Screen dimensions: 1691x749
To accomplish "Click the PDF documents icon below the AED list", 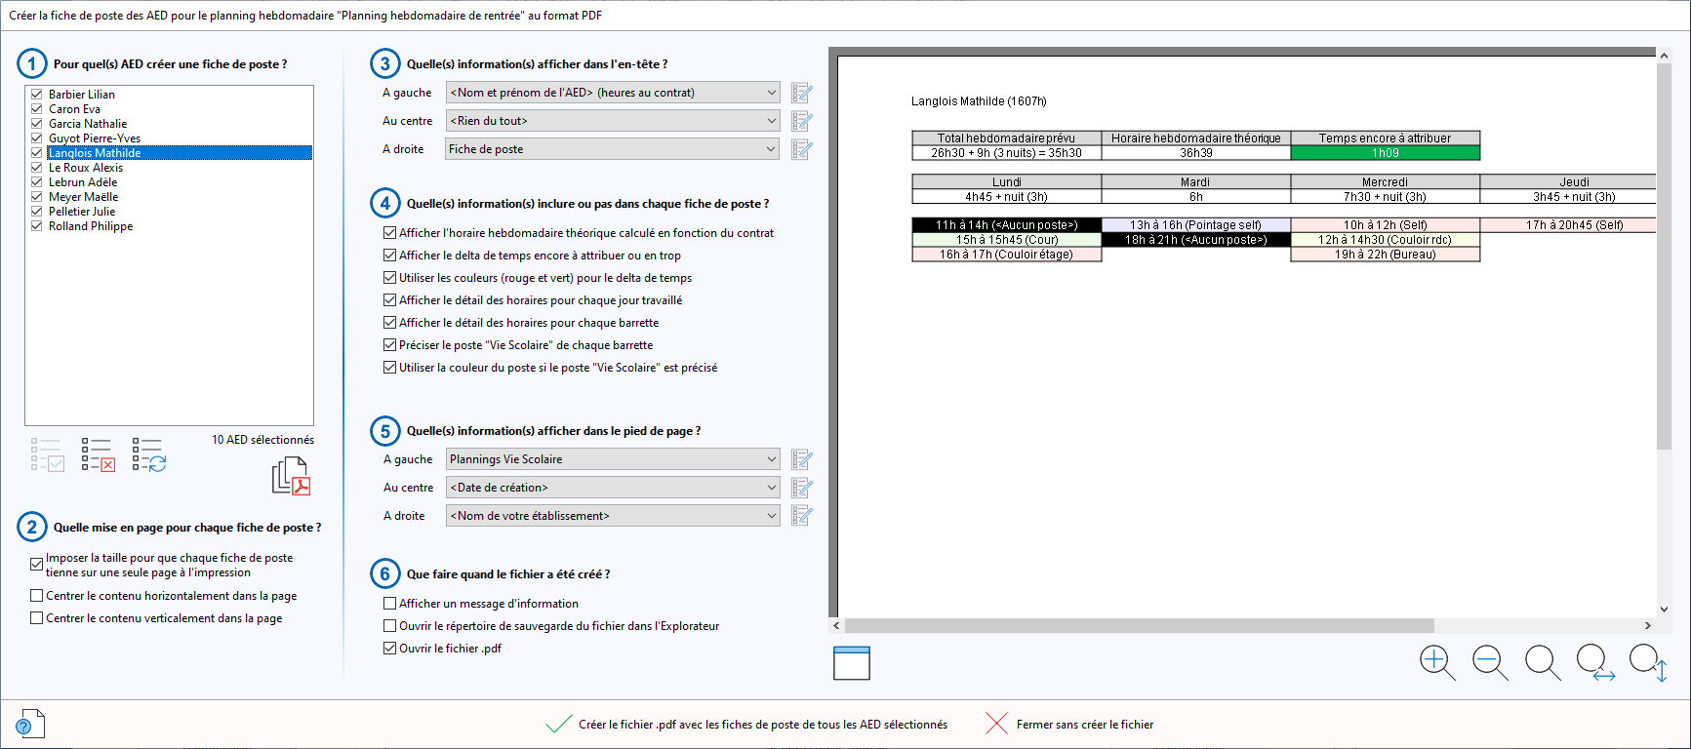I will (x=291, y=477).
